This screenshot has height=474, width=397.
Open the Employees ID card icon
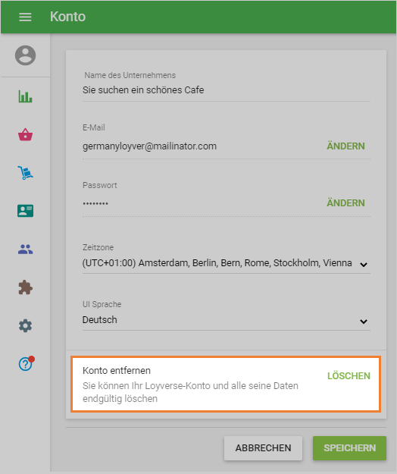25,211
